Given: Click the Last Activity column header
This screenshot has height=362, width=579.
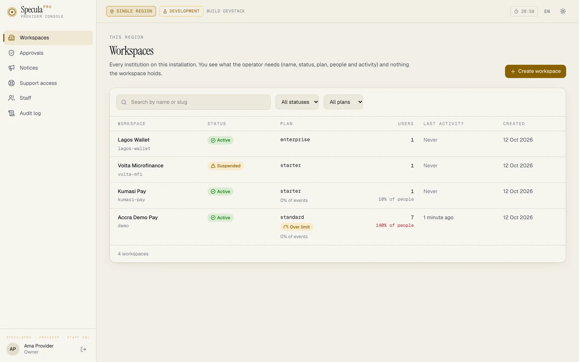Looking at the screenshot, I should point(443,124).
